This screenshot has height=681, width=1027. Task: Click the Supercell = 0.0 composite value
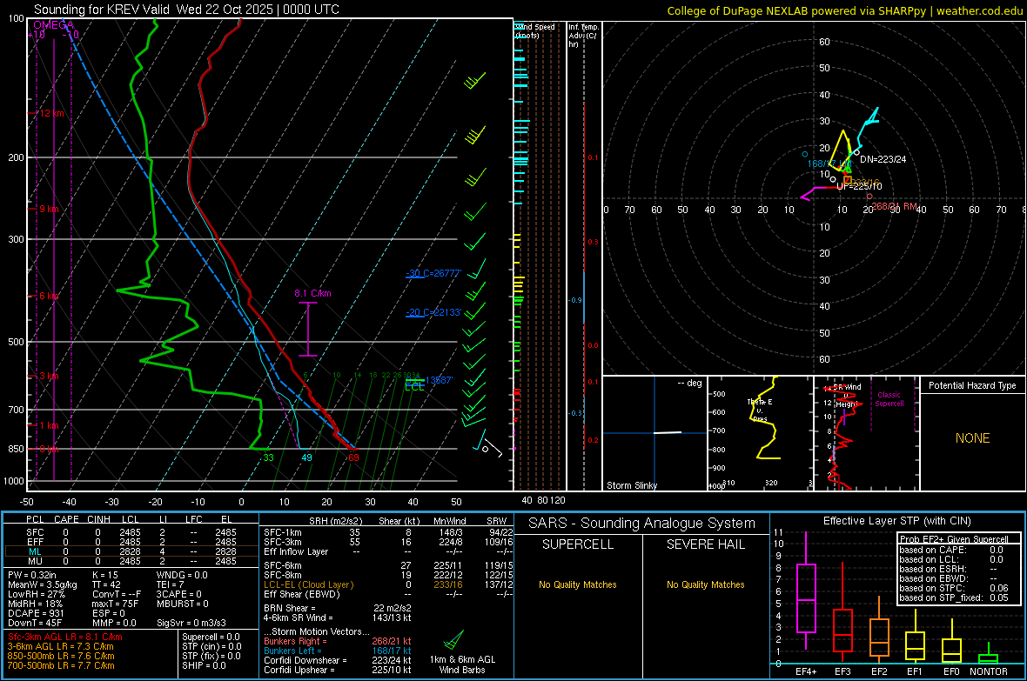[x=211, y=638]
